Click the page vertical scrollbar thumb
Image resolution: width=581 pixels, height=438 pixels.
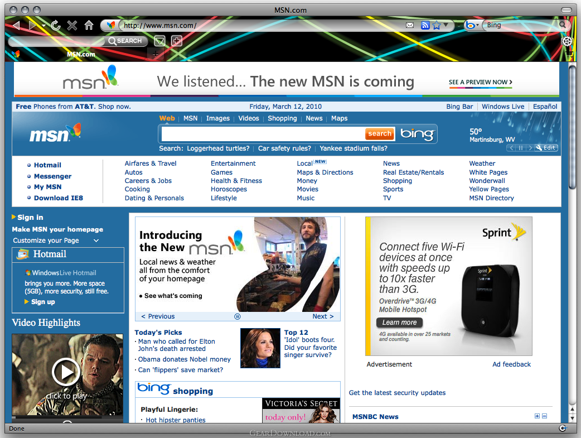(573, 126)
